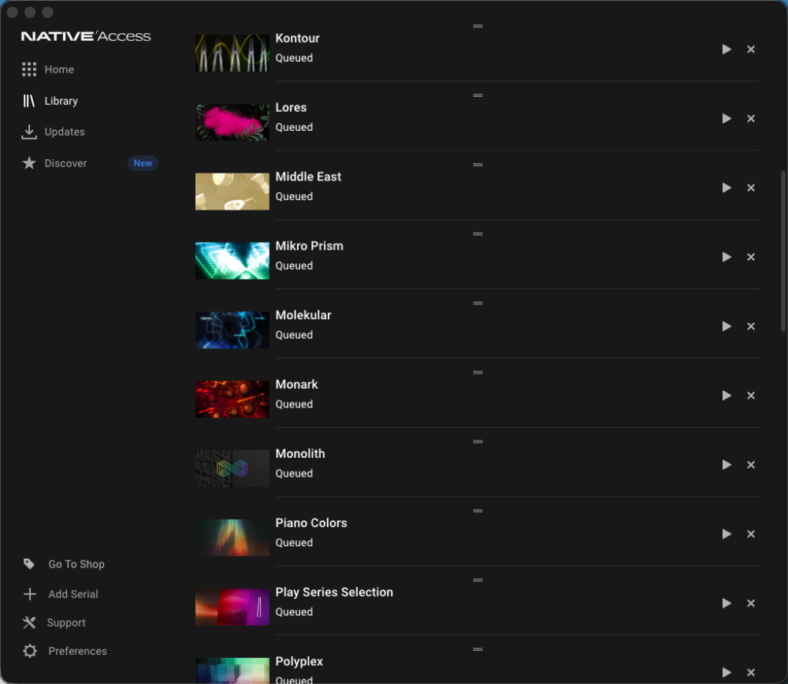Click the Molekular thumbnail image
Image resolution: width=788 pixels, height=684 pixels.
point(232,330)
